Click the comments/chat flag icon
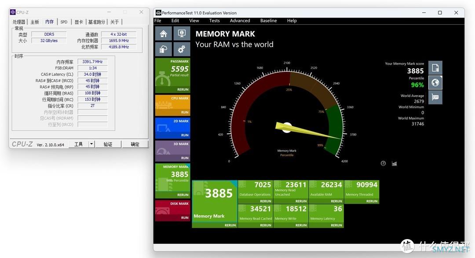The width and height of the screenshot is (475, 258). [x=435, y=97]
